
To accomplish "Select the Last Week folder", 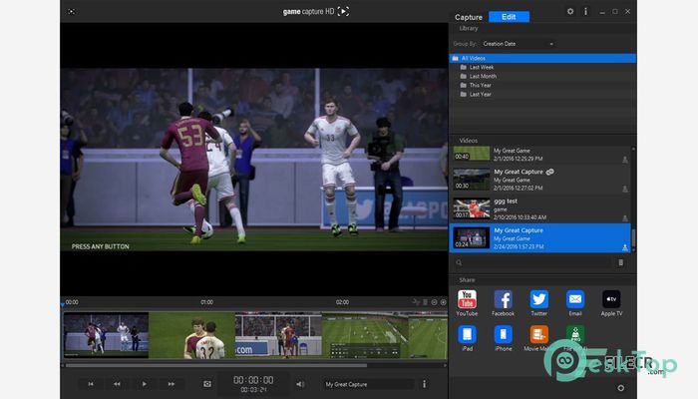I will click(x=483, y=67).
